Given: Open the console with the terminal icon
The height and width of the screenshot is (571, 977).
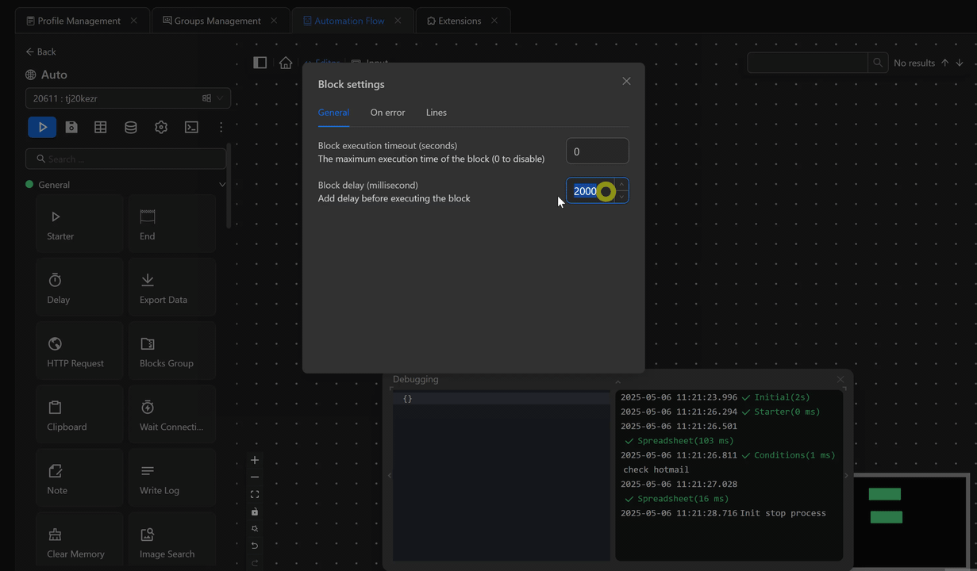Looking at the screenshot, I should tap(191, 127).
